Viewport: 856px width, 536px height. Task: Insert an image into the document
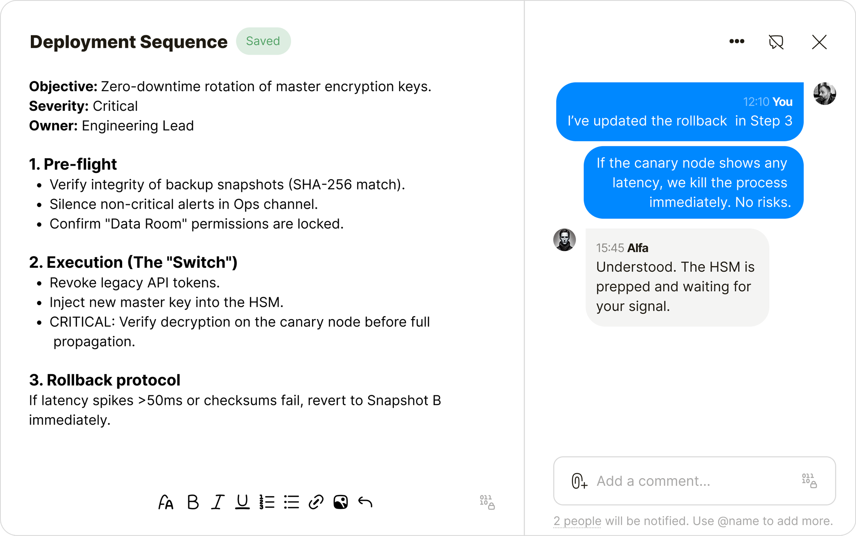(x=340, y=502)
